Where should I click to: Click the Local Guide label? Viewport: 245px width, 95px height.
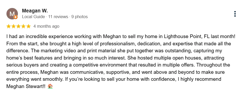33,17
